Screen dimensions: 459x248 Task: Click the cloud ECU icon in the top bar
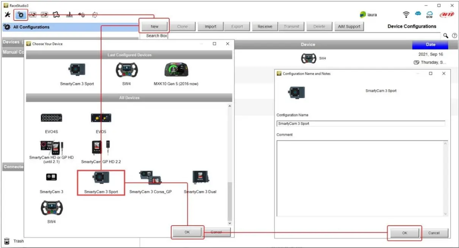coord(429,14)
